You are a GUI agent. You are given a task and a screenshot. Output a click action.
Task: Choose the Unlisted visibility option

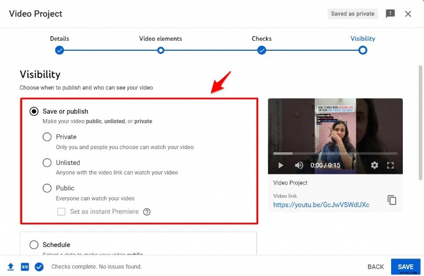click(x=47, y=162)
